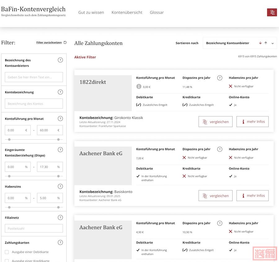The image size is (279, 262).
Task: Open Dispozins help icon in 1822direkt card
Action: [x=220, y=78]
